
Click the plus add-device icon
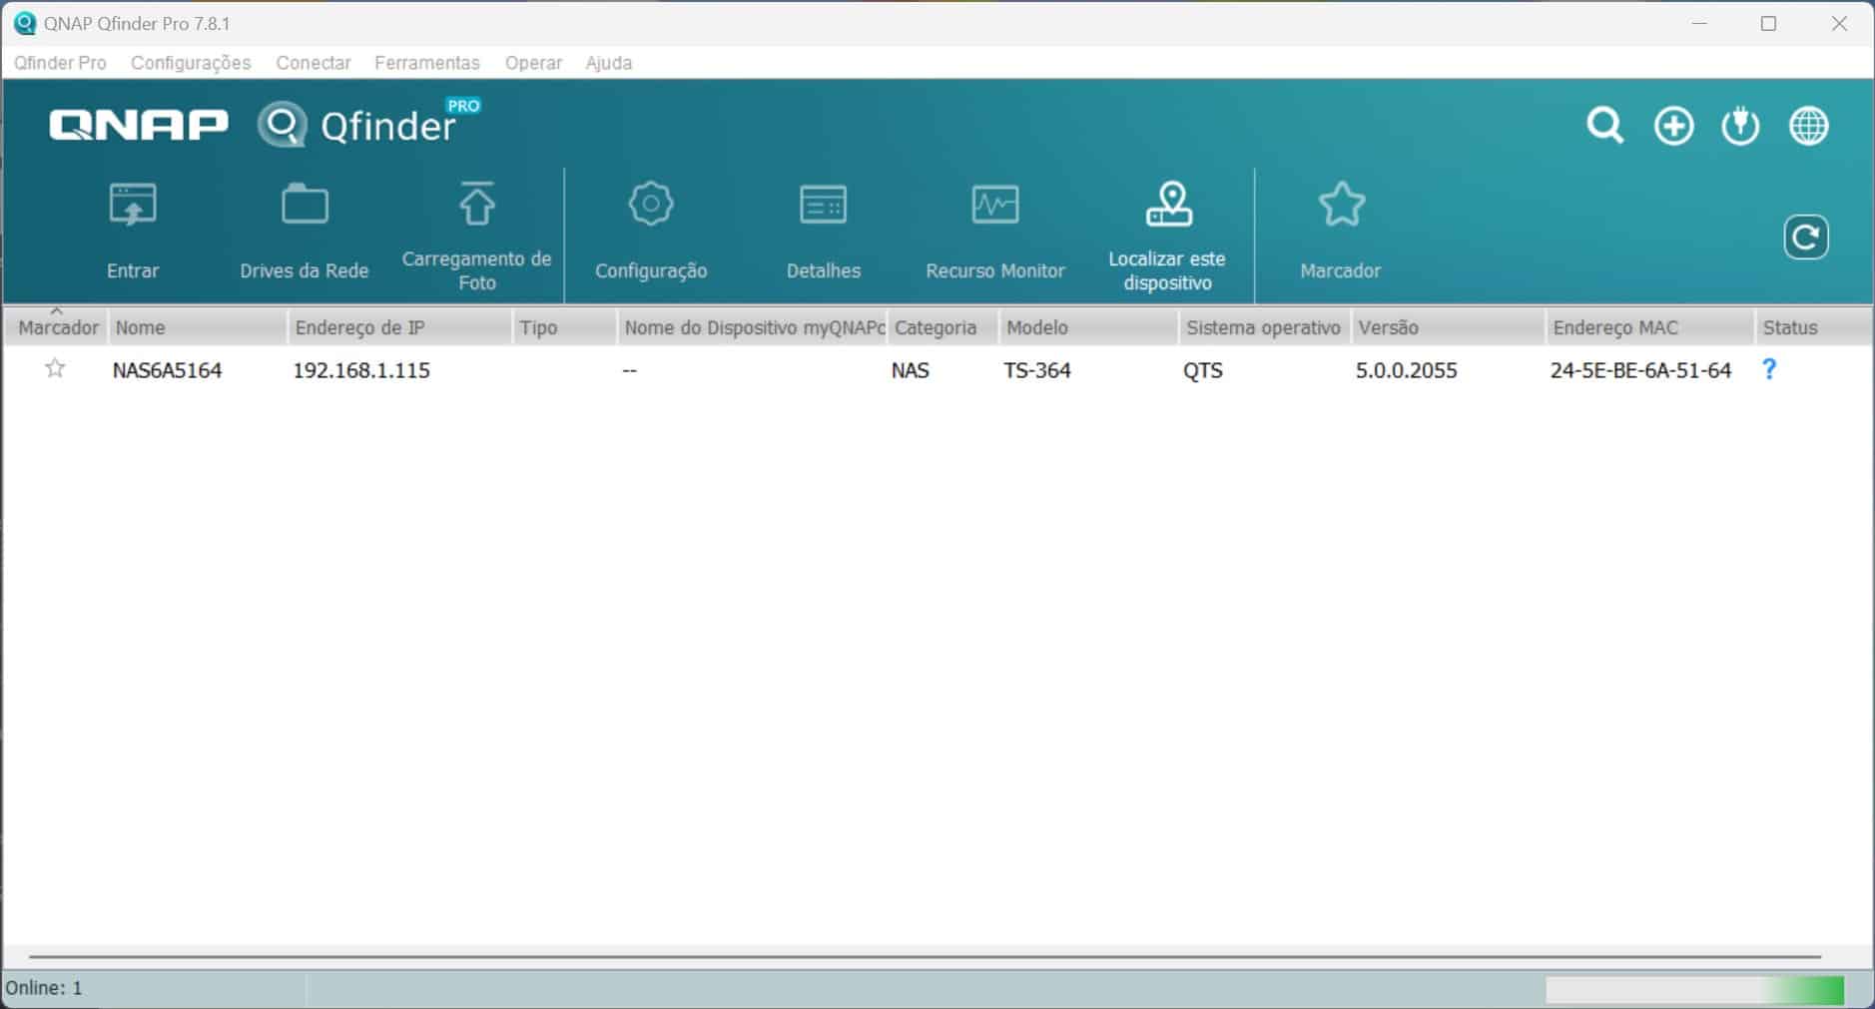point(1673,127)
